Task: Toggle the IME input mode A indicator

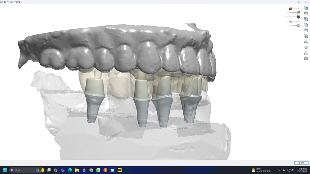Action: coord(284,170)
